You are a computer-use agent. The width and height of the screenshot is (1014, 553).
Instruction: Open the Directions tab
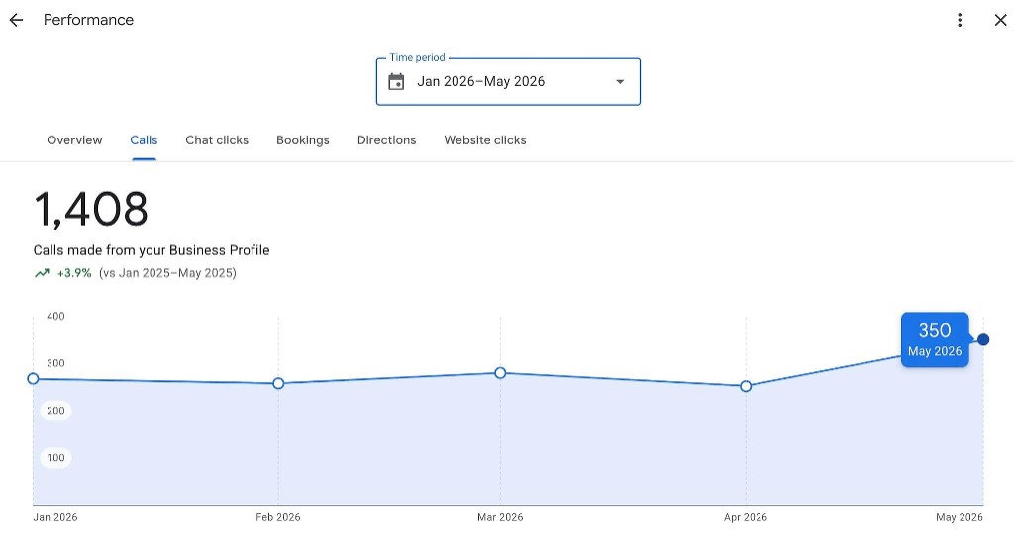pyautogui.click(x=387, y=140)
